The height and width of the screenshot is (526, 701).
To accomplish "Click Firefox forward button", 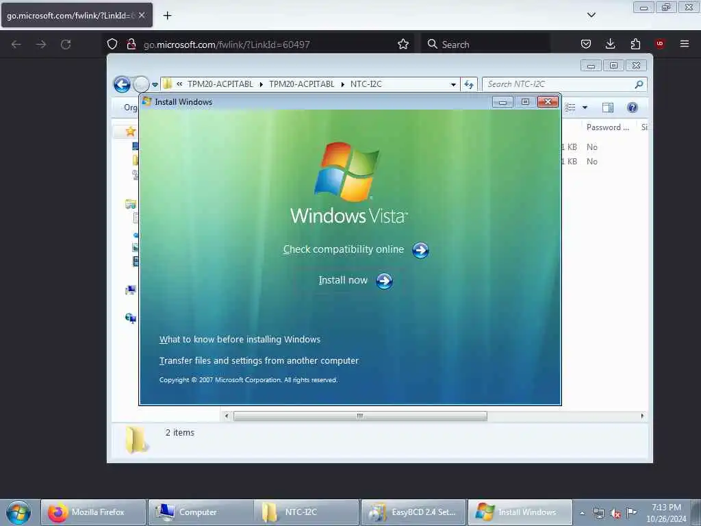I will click(x=41, y=45).
